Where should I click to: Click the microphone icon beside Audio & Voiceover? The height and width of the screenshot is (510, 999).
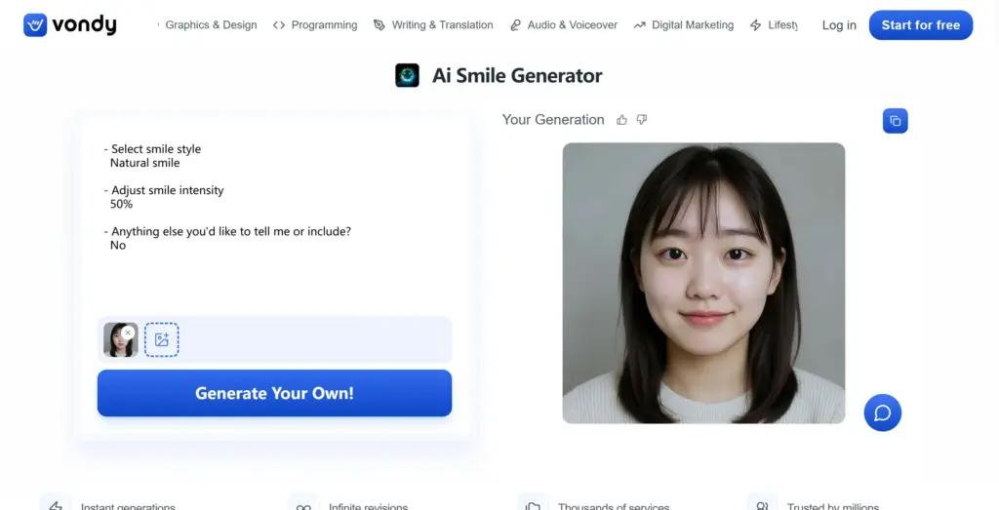point(515,24)
